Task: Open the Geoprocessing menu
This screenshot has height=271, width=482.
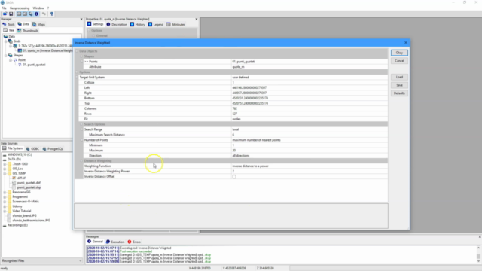Action: click(x=20, y=8)
